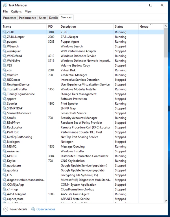The width and height of the screenshot is (170, 217).
Task: Open the Options menu
Action: tap(16, 12)
